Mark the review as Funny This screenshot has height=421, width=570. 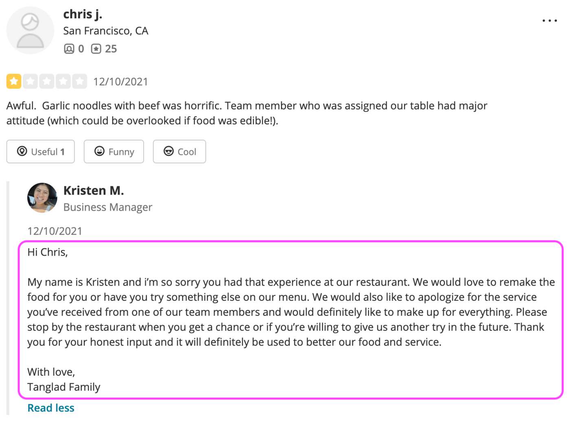[x=114, y=151]
